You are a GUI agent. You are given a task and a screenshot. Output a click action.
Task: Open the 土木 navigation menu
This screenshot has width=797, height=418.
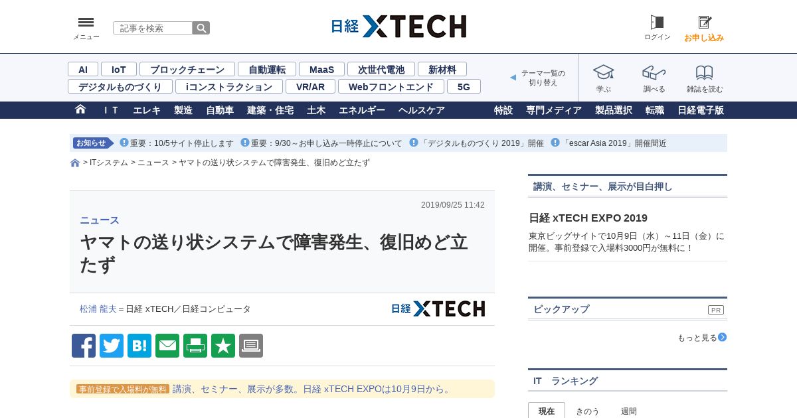pos(316,110)
